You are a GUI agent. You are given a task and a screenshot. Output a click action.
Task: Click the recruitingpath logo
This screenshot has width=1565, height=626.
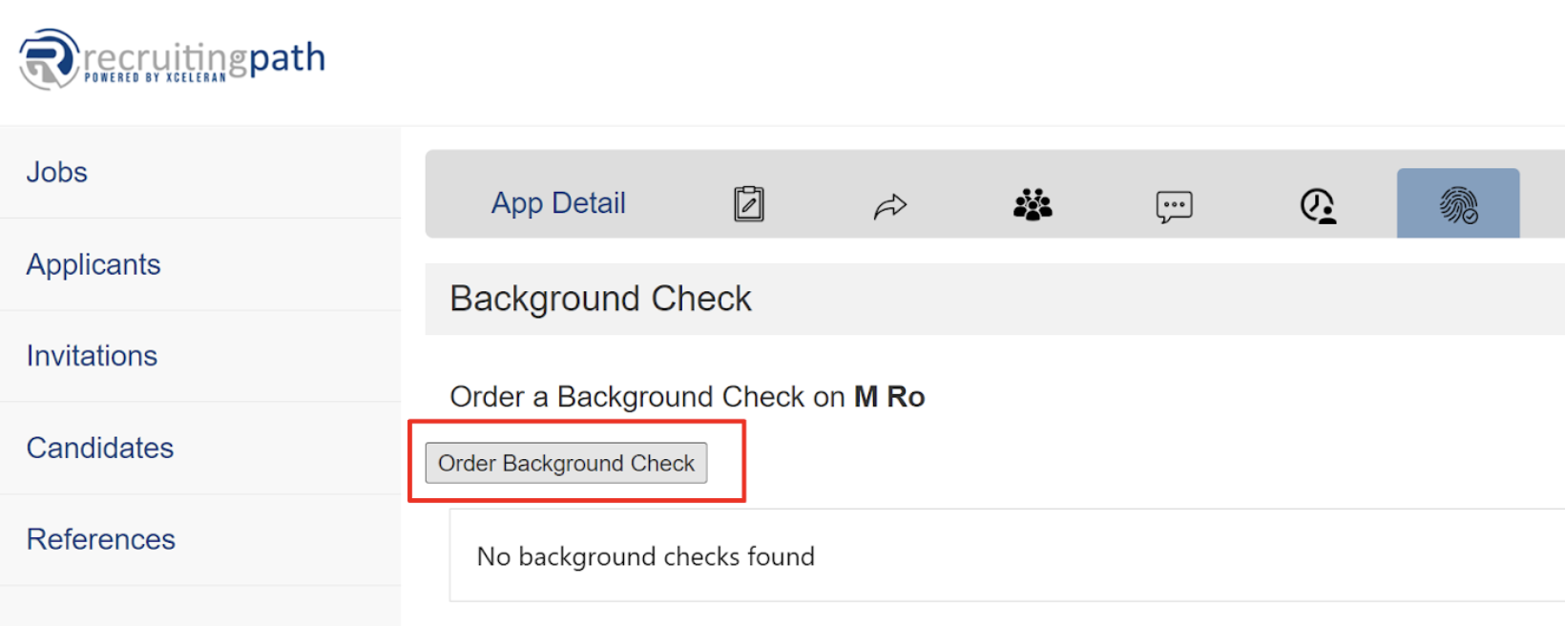(173, 59)
